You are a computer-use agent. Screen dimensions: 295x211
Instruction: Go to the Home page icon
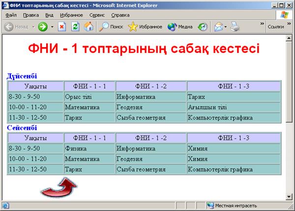(88, 27)
